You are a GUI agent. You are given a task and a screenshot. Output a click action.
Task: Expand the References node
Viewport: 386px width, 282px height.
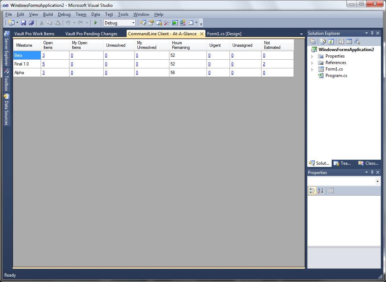coord(312,63)
